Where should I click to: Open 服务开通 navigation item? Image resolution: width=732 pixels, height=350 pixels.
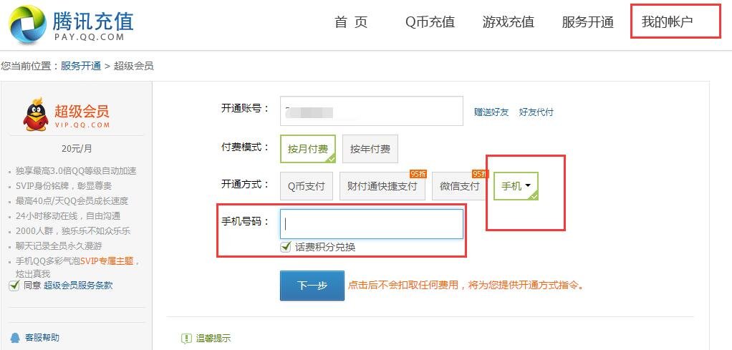(588, 22)
